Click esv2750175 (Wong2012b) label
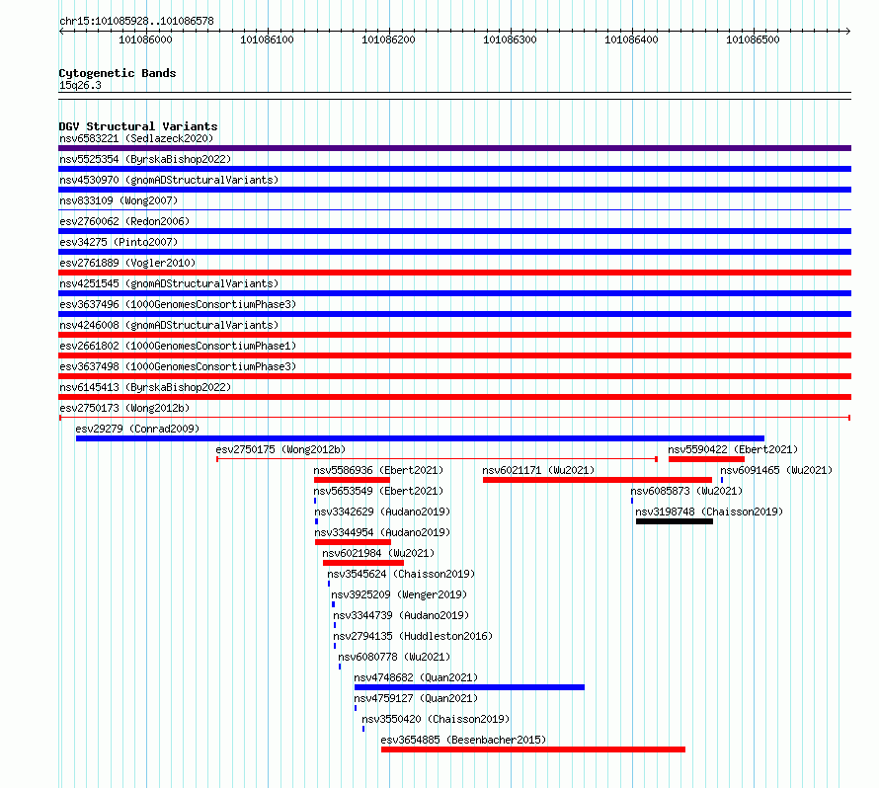 click(280, 449)
